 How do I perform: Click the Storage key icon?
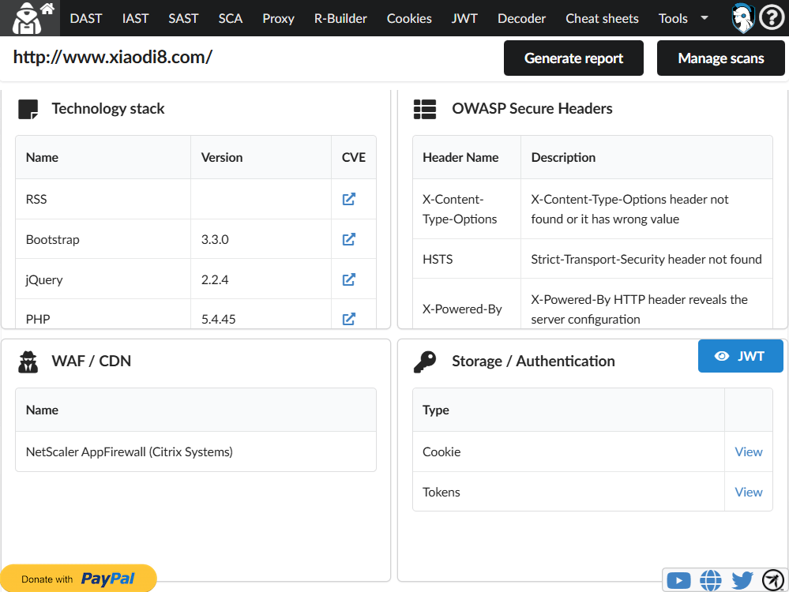[425, 362]
